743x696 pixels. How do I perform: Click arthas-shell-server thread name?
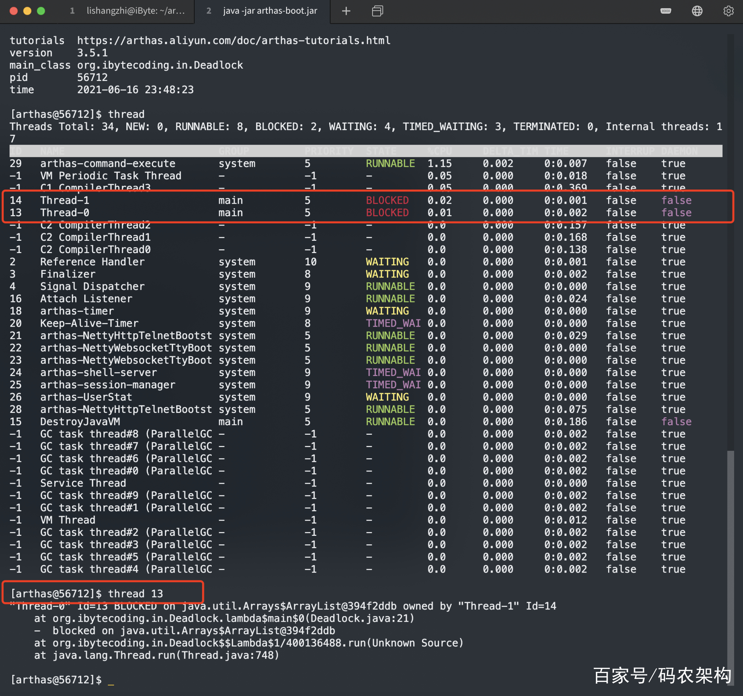[99, 372]
